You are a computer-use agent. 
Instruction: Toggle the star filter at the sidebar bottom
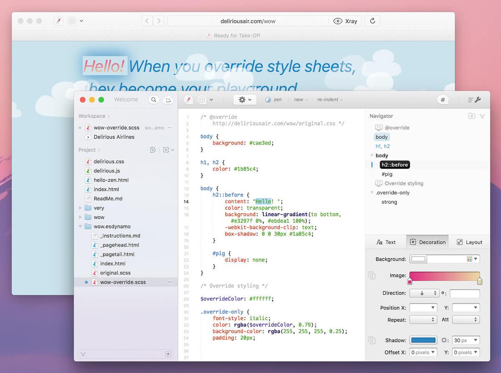pos(168,354)
